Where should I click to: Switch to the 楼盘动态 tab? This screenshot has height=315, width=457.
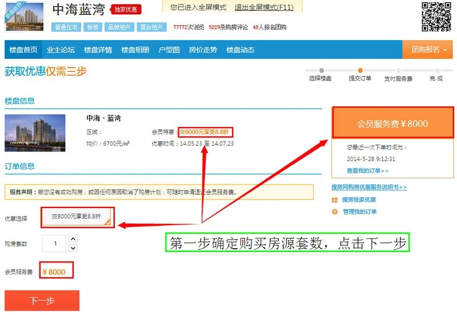(240, 50)
